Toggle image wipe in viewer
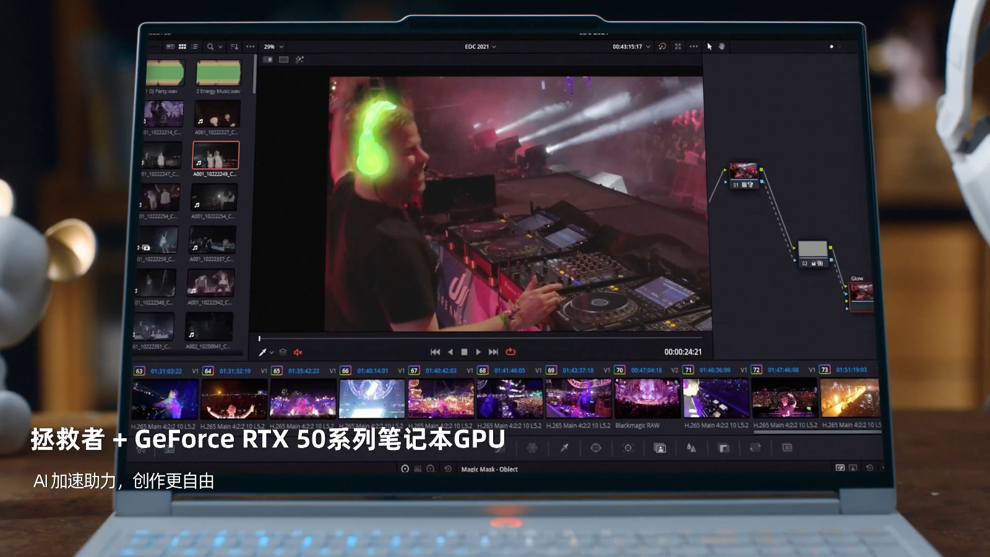Image resolution: width=990 pixels, height=557 pixels. [268, 59]
